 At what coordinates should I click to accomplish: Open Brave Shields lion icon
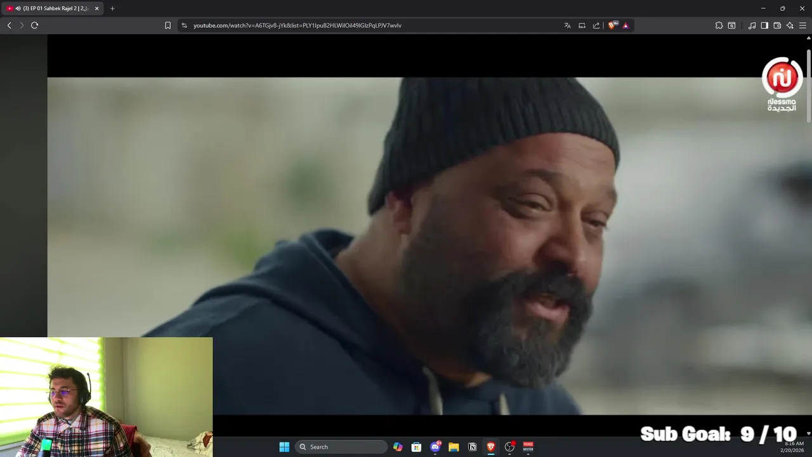coord(613,25)
